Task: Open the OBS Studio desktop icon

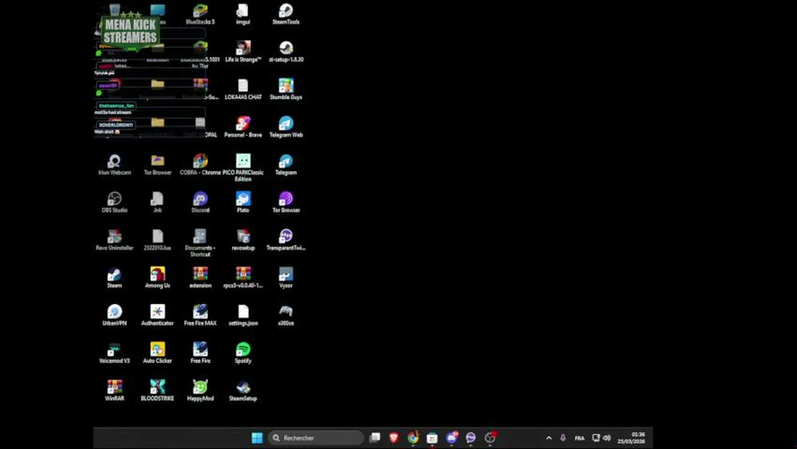Action: tap(114, 203)
